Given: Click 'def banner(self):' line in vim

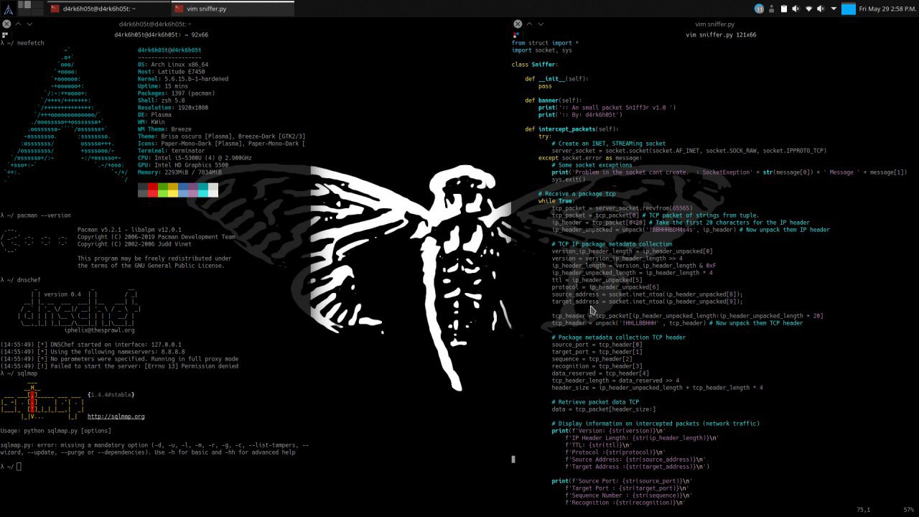Looking at the screenshot, I should coord(554,101).
